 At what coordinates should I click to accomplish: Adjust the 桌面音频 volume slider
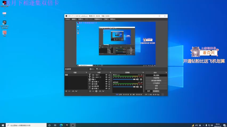click(x=124, y=87)
